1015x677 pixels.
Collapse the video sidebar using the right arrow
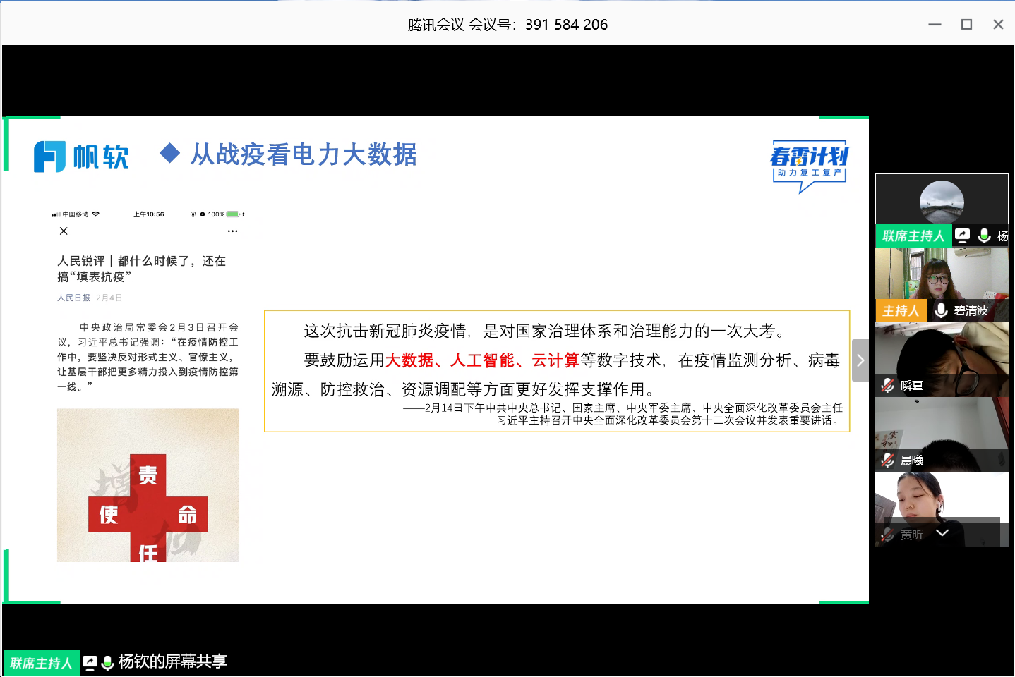pyautogui.click(x=860, y=360)
